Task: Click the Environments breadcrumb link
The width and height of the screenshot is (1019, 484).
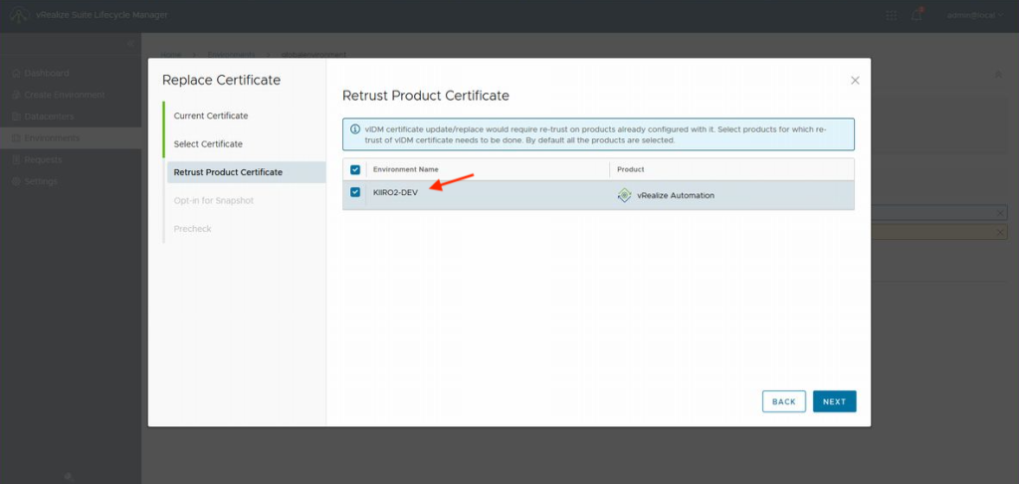Action: pos(231,55)
